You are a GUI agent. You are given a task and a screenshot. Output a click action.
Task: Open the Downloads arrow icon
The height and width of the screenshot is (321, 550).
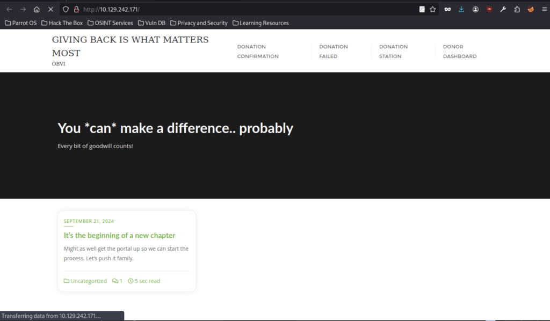(461, 9)
